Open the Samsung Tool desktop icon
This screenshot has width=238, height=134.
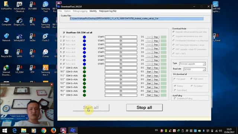click(x=45, y=7)
